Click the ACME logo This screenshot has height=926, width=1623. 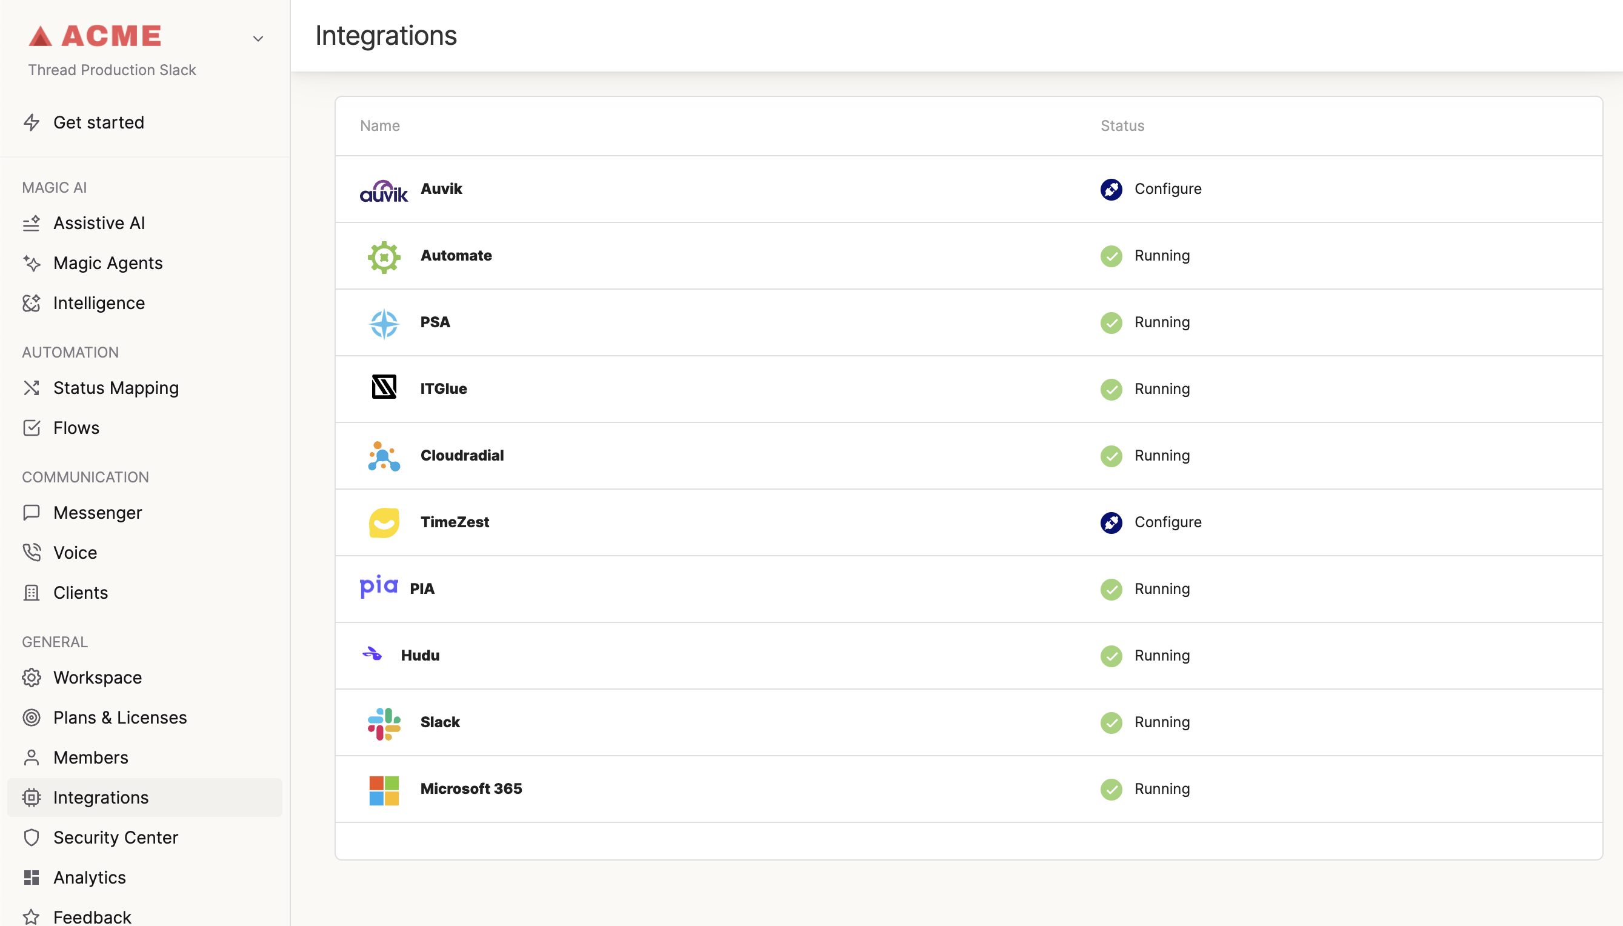point(95,36)
